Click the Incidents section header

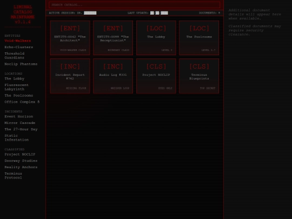[13, 111]
